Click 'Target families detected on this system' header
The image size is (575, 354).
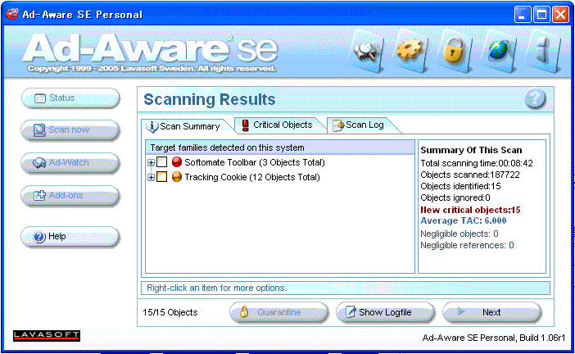[x=280, y=147]
